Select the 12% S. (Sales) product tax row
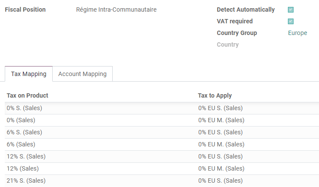Viewport: 319px width, 187px height. coord(26,157)
